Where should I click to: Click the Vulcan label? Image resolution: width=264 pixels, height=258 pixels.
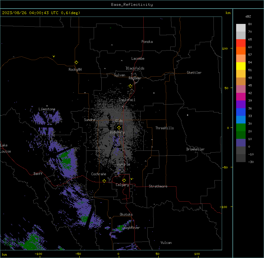[166, 243]
